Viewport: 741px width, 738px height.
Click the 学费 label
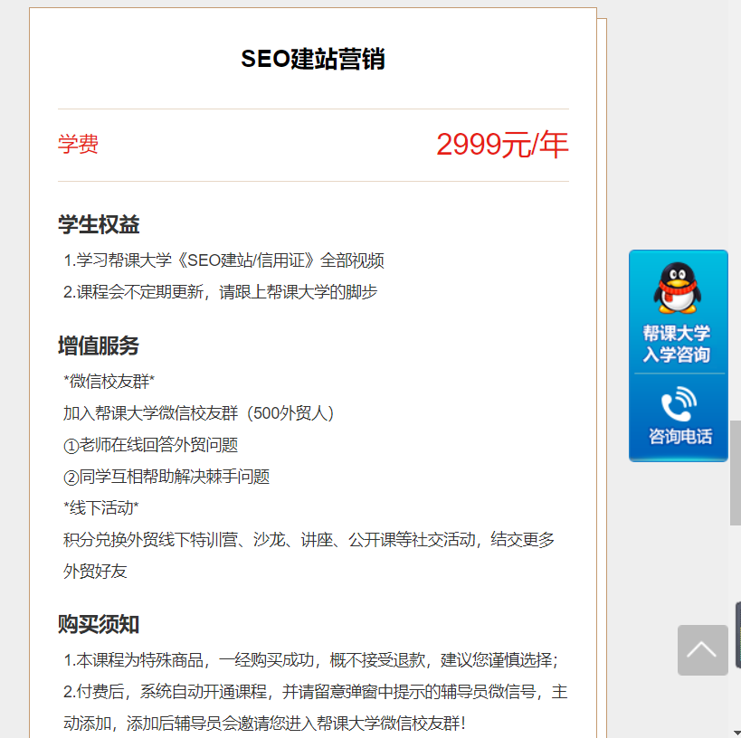coord(78,144)
